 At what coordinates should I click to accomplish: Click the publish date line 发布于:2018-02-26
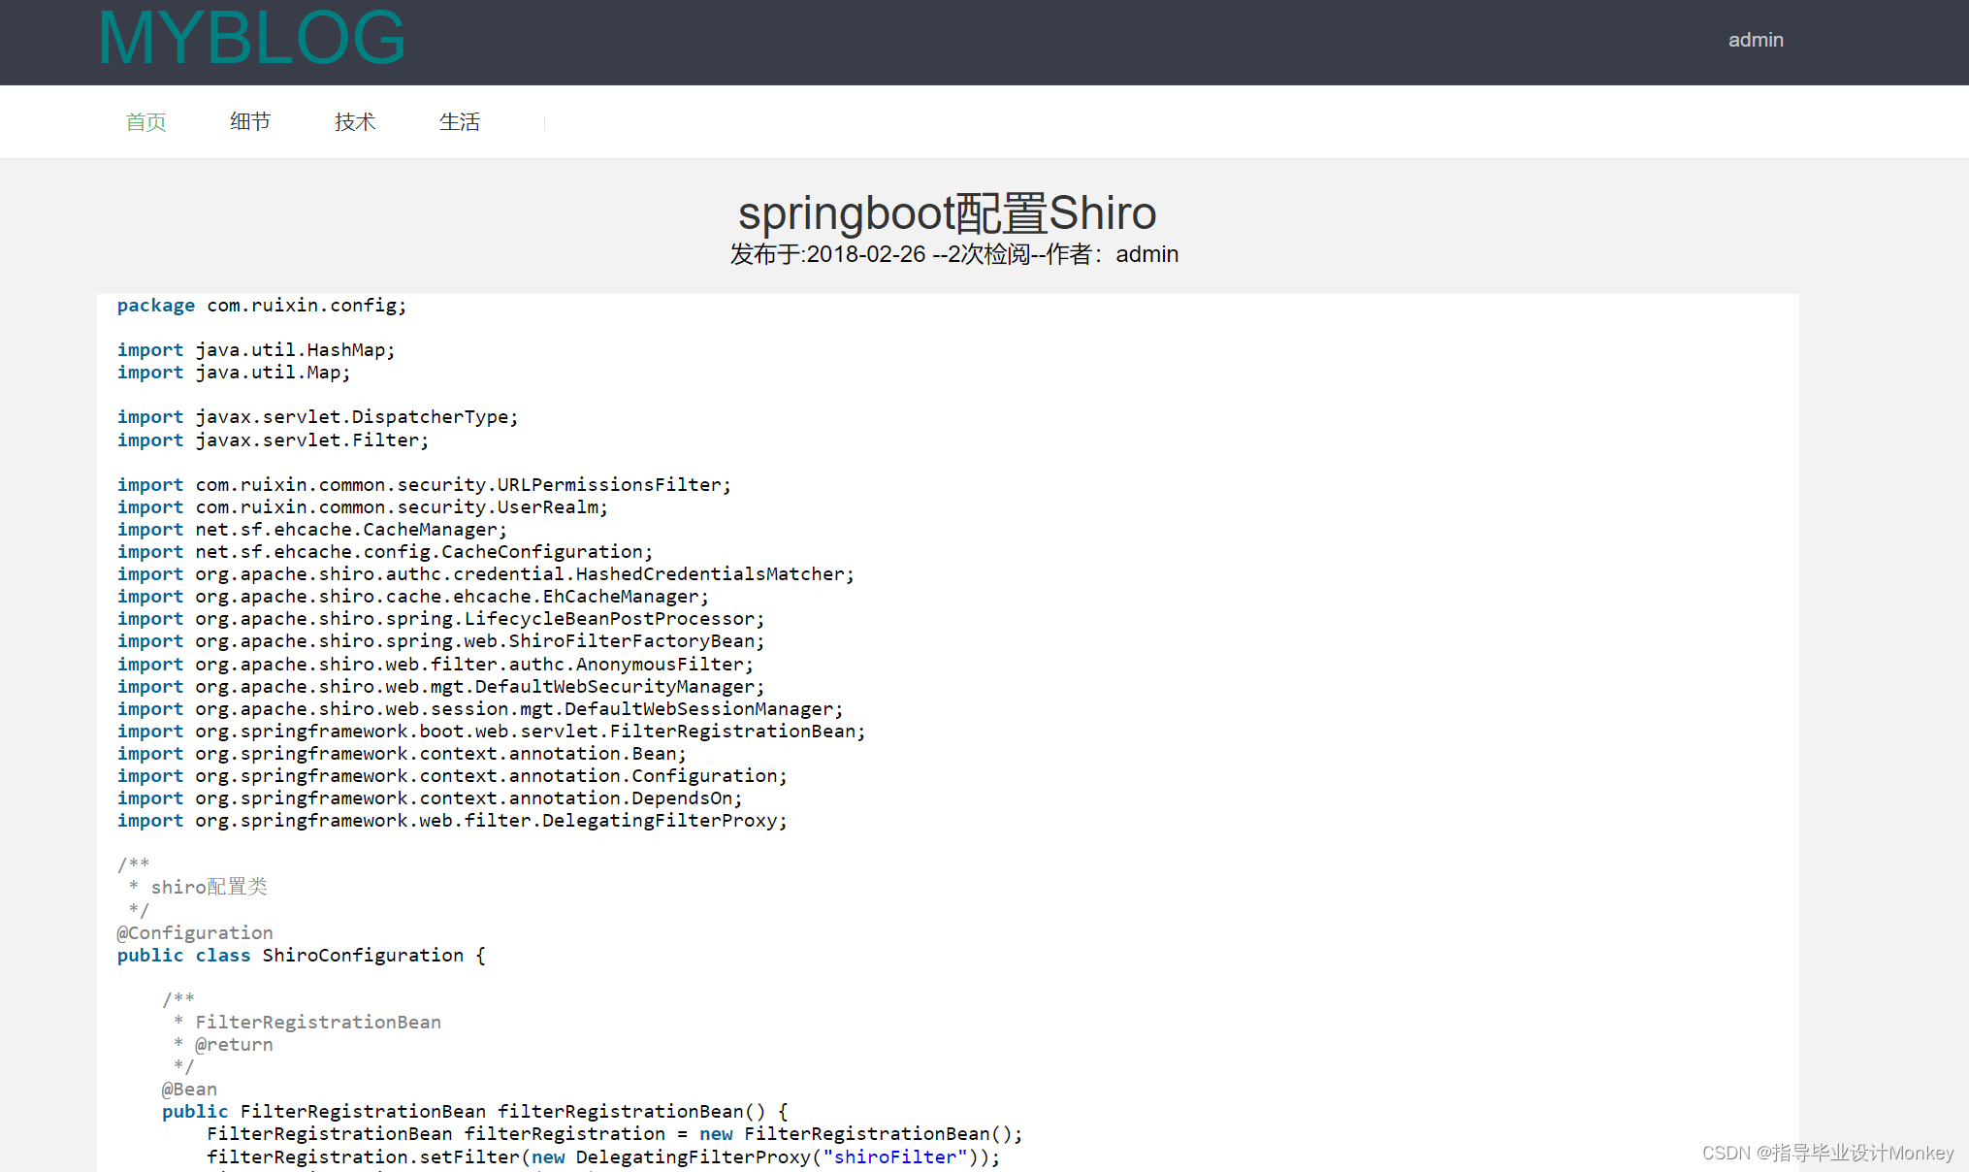point(827,254)
